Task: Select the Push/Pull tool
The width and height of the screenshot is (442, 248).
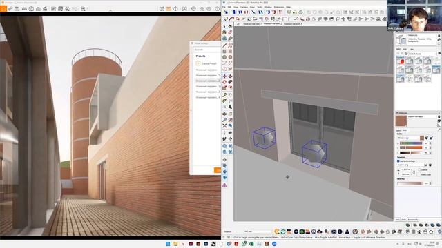Action: pyautogui.click(x=230, y=76)
